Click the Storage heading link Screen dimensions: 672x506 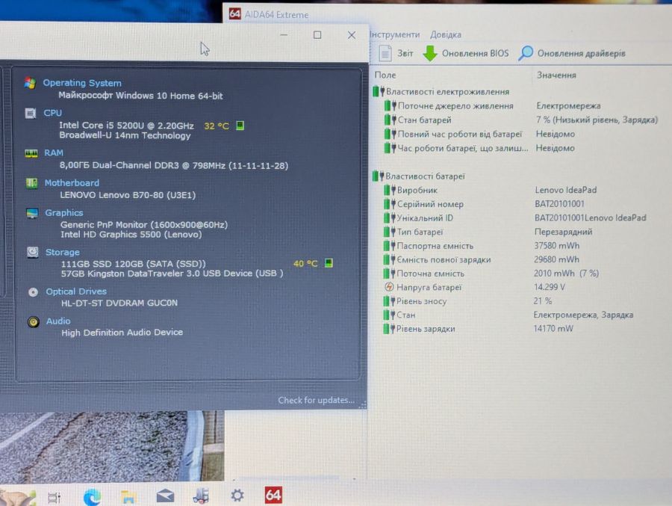tap(63, 253)
